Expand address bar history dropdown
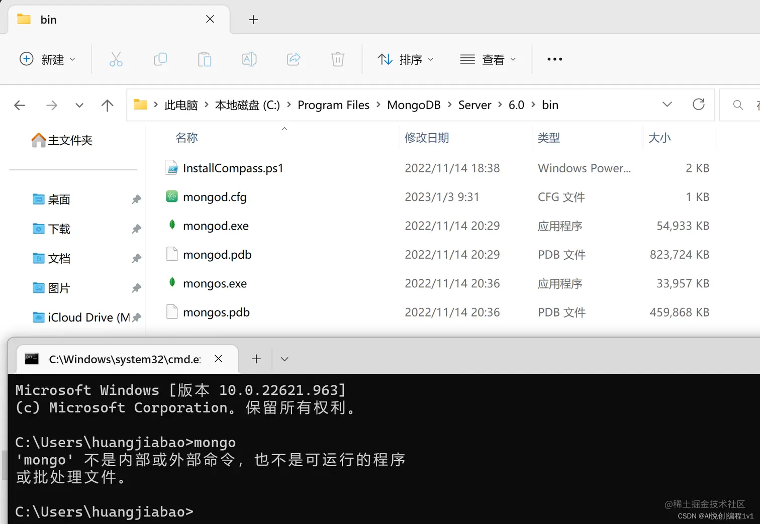The width and height of the screenshot is (760, 524). pyautogui.click(x=667, y=104)
